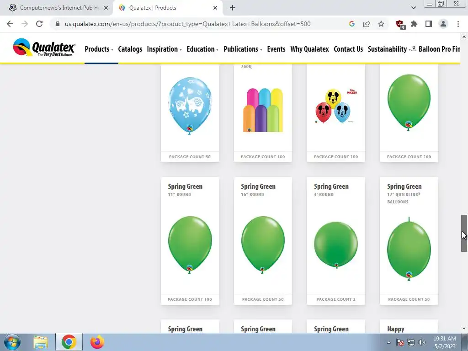This screenshot has width=468, height=351.
Task: Bookmark this page with the star
Action: tap(381, 24)
